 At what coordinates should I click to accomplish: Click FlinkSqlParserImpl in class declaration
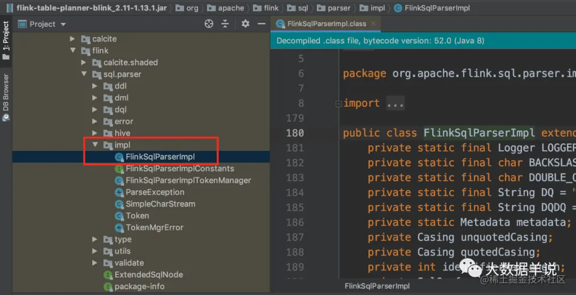[479, 133]
